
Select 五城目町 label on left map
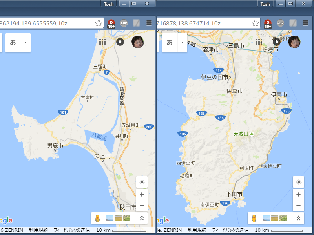click(x=131, y=125)
